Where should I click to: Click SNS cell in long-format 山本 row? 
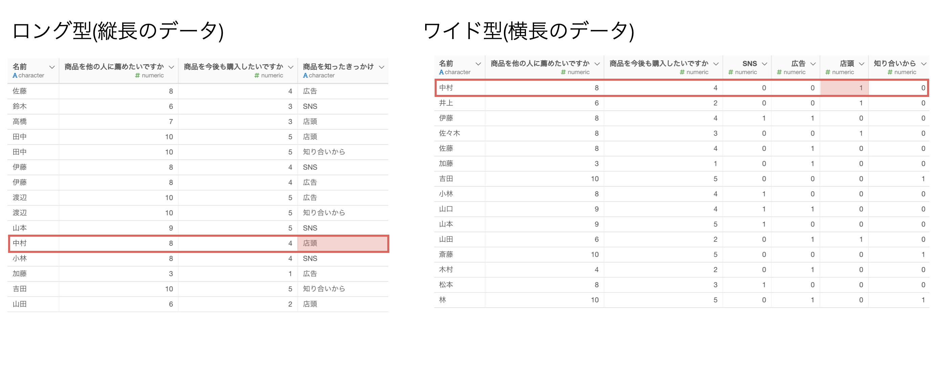click(343, 228)
